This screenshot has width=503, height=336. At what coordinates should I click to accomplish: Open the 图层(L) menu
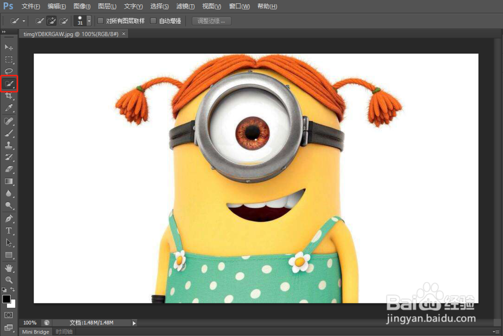coord(107,7)
